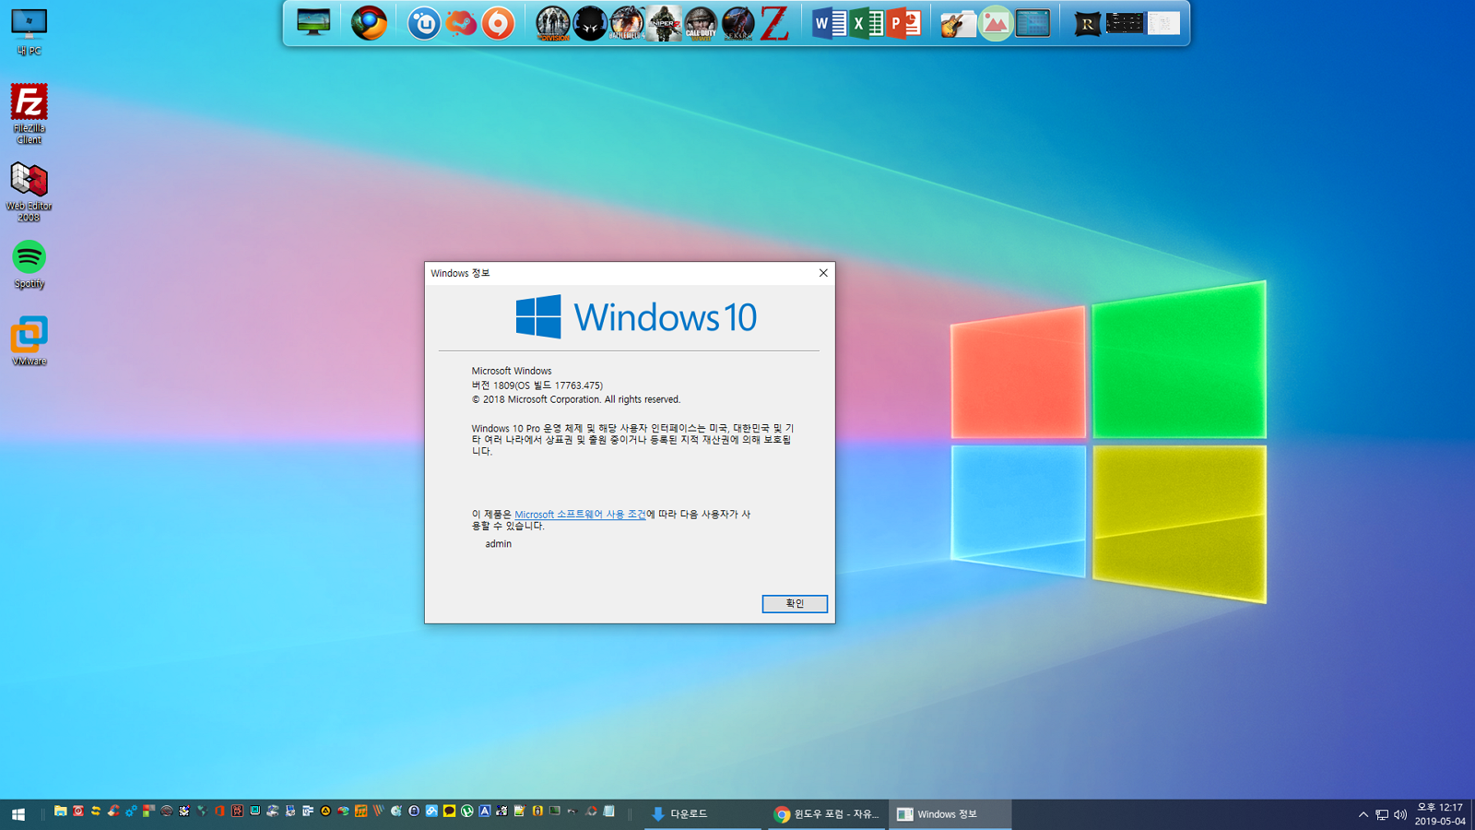This screenshot has width=1475, height=830.
Task: Click the Microsoft Windows heading text
Action: pyautogui.click(x=512, y=371)
